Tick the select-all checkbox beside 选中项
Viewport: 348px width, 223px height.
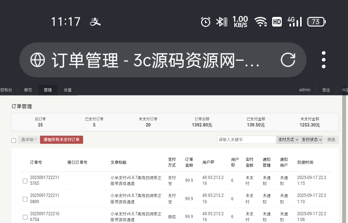coord(14,140)
